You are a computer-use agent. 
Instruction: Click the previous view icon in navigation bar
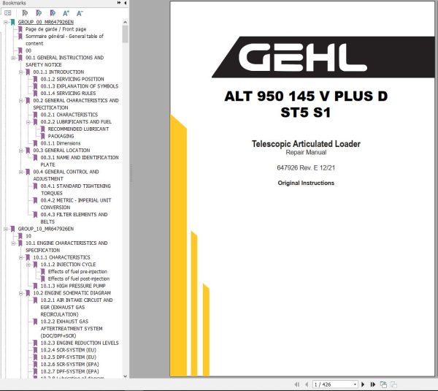coord(383,384)
